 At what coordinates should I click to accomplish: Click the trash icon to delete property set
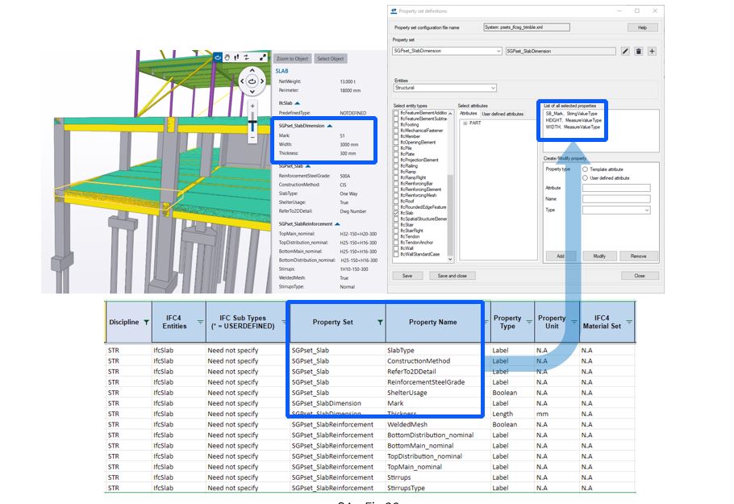click(638, 51)
